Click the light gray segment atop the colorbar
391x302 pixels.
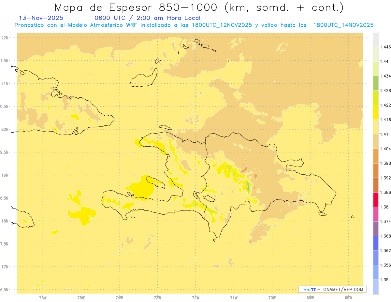point(376,39)
